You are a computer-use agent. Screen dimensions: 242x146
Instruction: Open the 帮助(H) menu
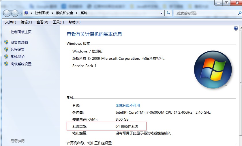click(74, 22)
